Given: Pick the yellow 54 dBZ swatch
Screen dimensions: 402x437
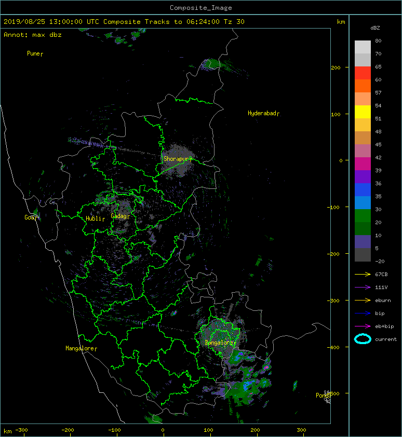Looking at the screenshot, I should coord(363,112).
